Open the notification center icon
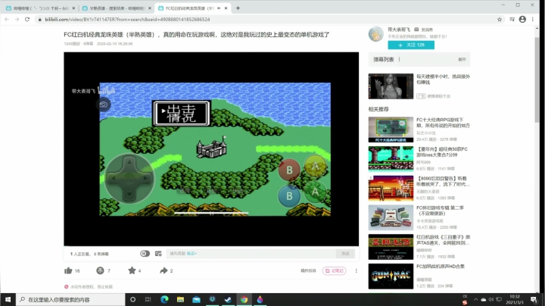This screenshot has height=306, width=545. pos(534,299)
